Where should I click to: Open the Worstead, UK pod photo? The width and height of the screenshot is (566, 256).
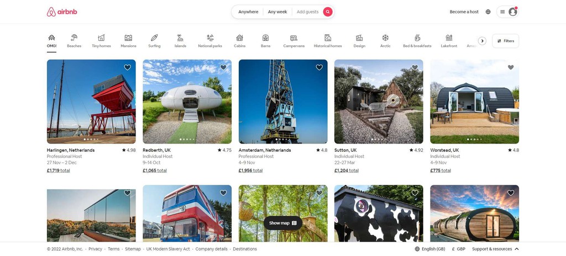click(x=475, y=102)
